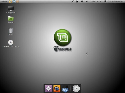Launch the blue face with hat dock icon

coord(65,89)
